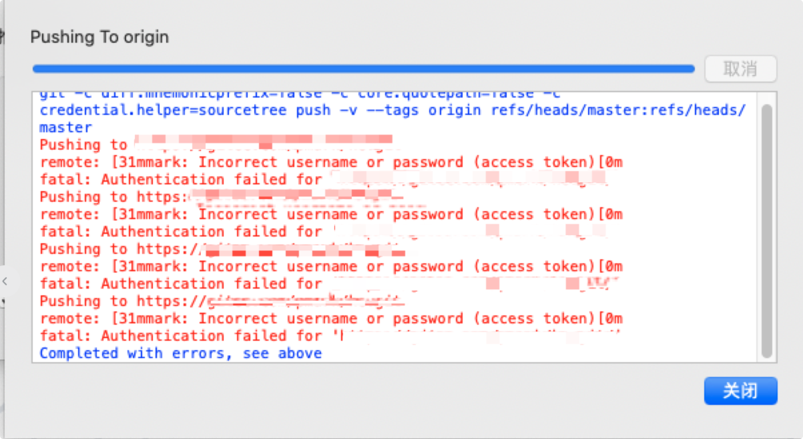Screen dimensions: 803x439
Task: Click the 'refs/heads/master' text in the command
Action: pos(567,110)
